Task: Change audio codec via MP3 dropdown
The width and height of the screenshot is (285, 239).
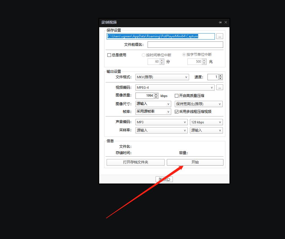Action: click(161, 122)
